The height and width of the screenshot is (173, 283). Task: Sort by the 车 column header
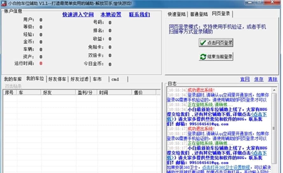[x=29, y=92]
